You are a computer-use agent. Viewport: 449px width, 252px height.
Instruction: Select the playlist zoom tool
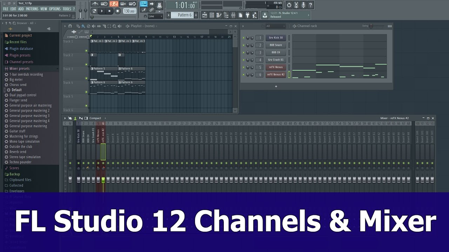tap(114, 26)
